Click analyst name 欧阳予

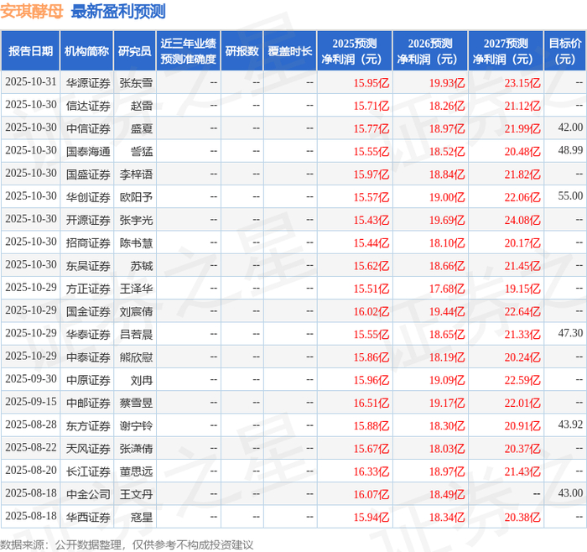point(136,197)
